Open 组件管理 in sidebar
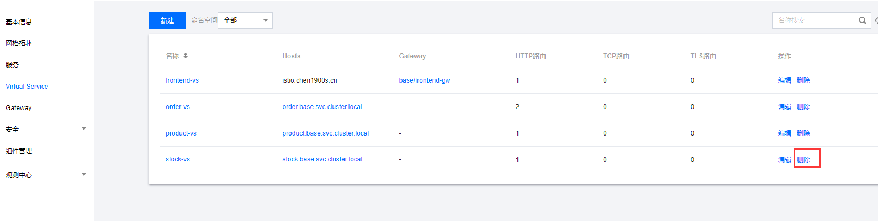The image size is (878, 221). point(19,151)
